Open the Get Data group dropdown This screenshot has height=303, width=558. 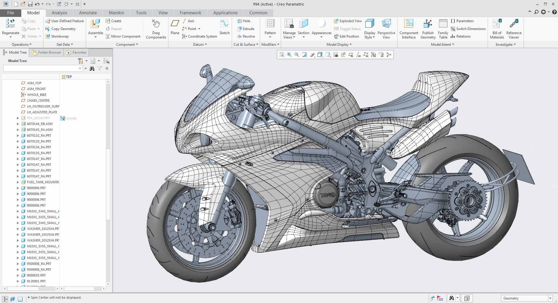[x=65, y=45]
